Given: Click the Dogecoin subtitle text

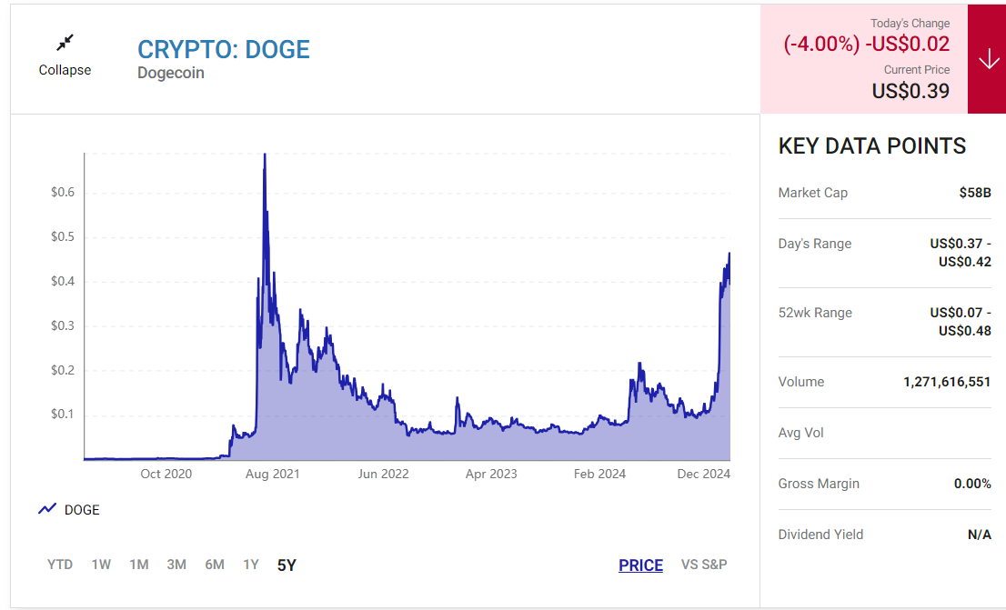Looking at the screenshot, I should click(x=171, y=73).
